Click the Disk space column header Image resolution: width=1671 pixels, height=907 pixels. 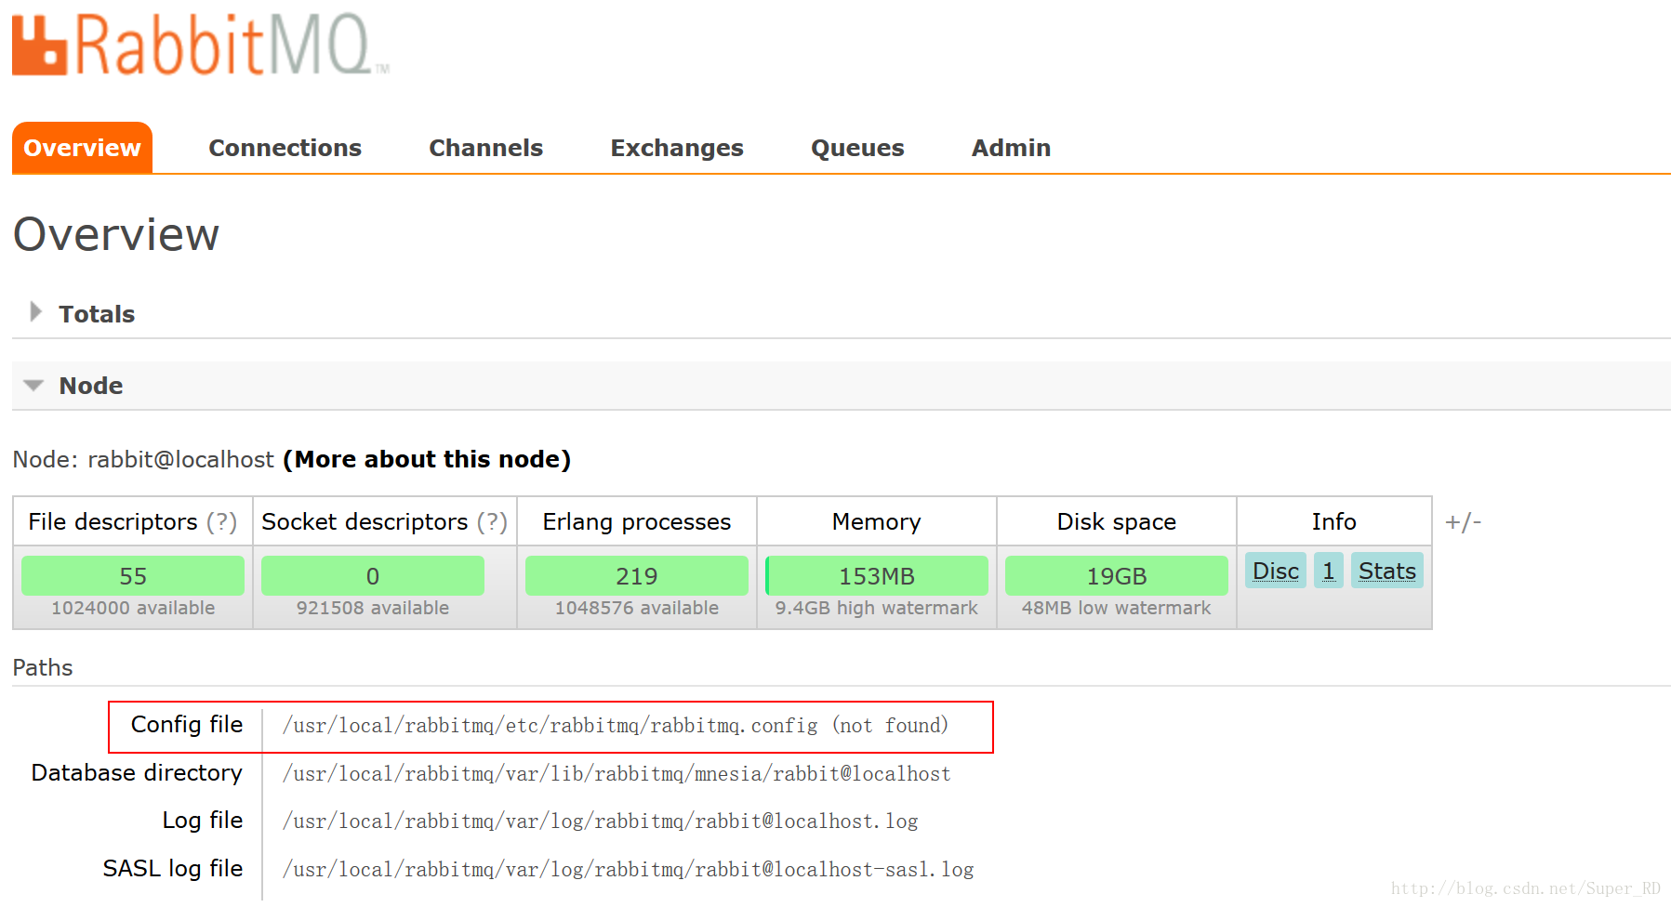coord(1117,522)
